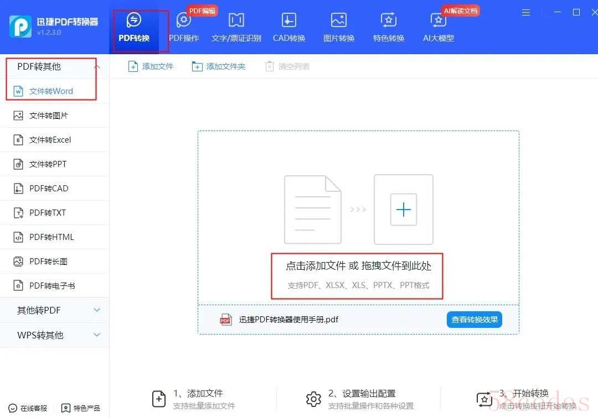
Task: Expand the 其他转PDF section
Action: click(54, 310)
